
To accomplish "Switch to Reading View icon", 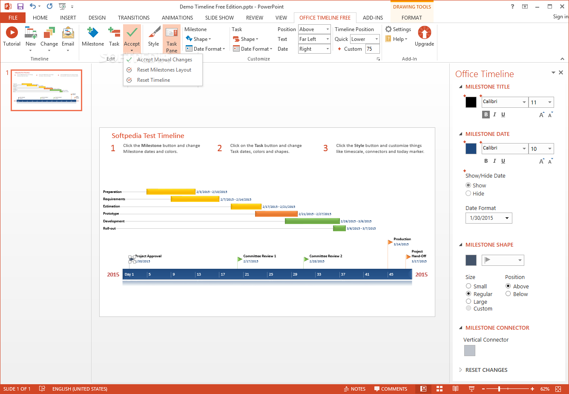I will [456, 389].
